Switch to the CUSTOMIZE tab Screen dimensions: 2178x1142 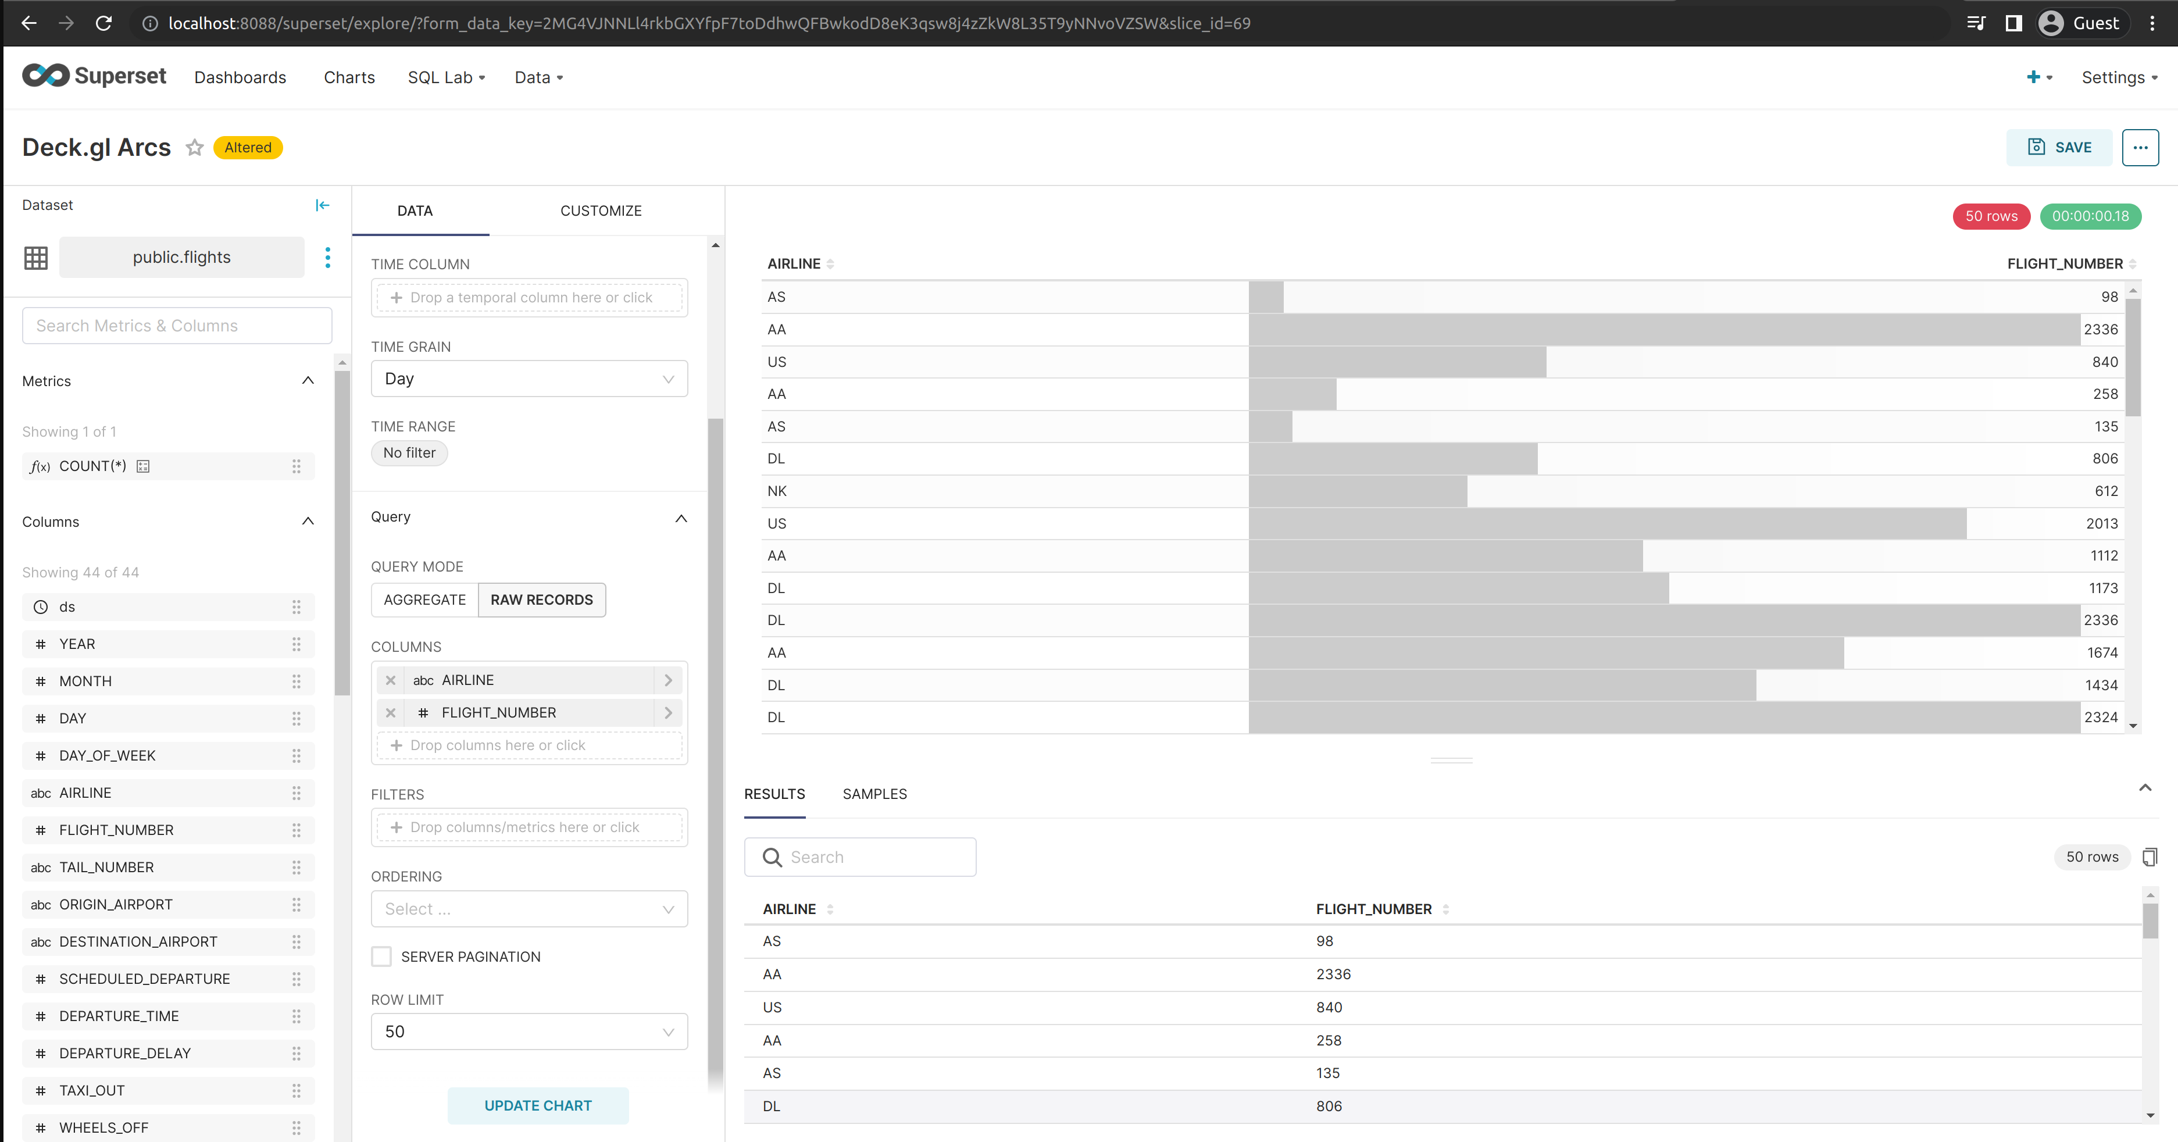point(600,210)
